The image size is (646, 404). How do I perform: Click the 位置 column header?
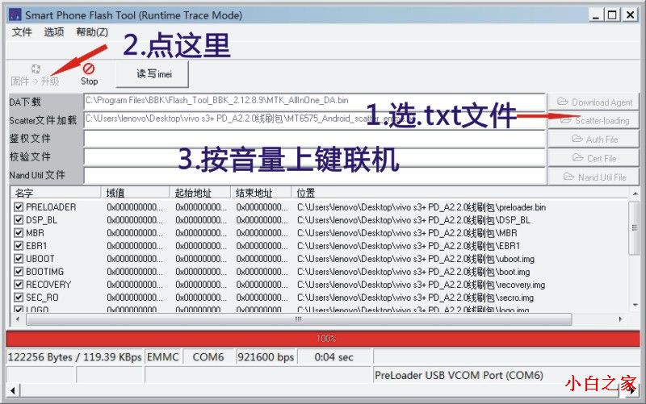pos(460,193)
